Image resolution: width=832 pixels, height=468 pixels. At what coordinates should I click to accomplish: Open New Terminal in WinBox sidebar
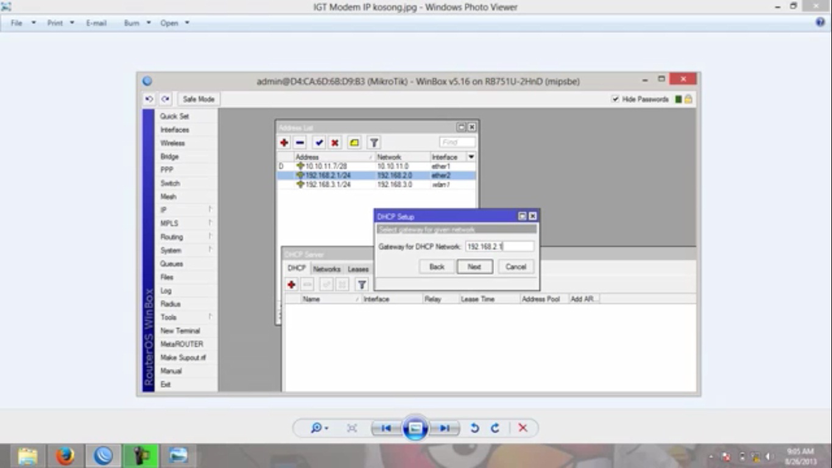tap(186, 330)
